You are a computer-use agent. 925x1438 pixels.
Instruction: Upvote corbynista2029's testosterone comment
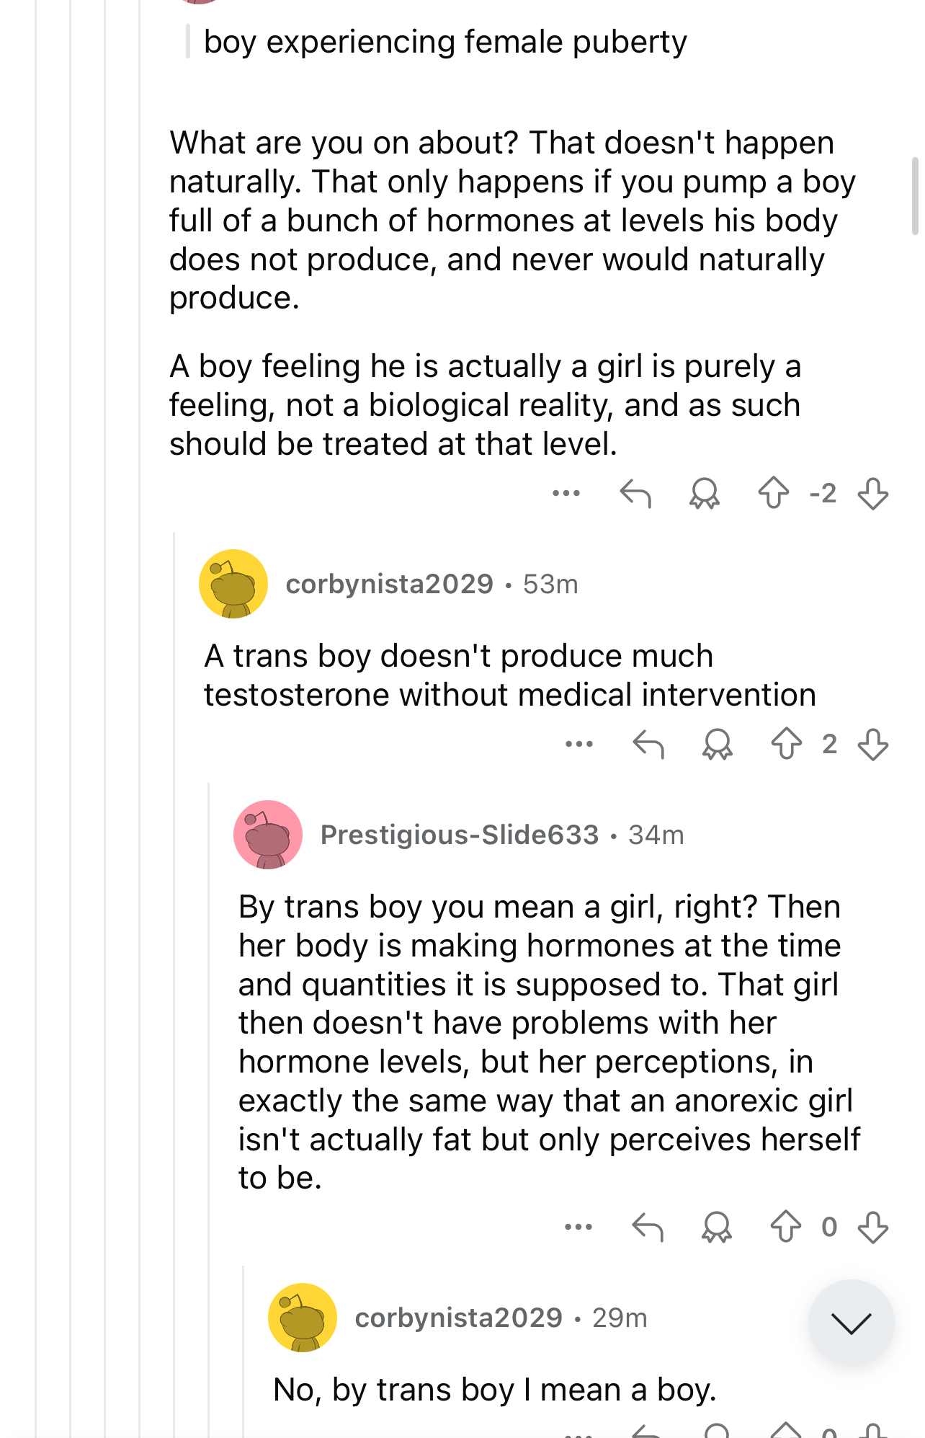(x=786, y=744)
